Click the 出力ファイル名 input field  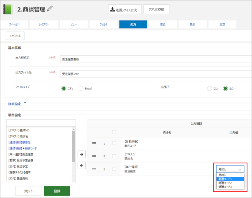click(156, 74)
